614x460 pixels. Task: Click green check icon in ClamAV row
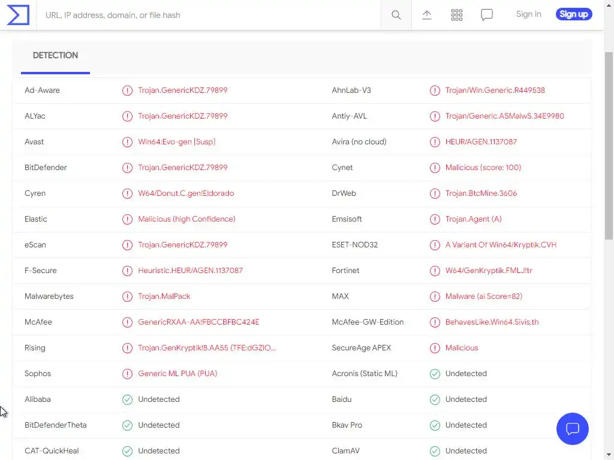click(435, 451)
